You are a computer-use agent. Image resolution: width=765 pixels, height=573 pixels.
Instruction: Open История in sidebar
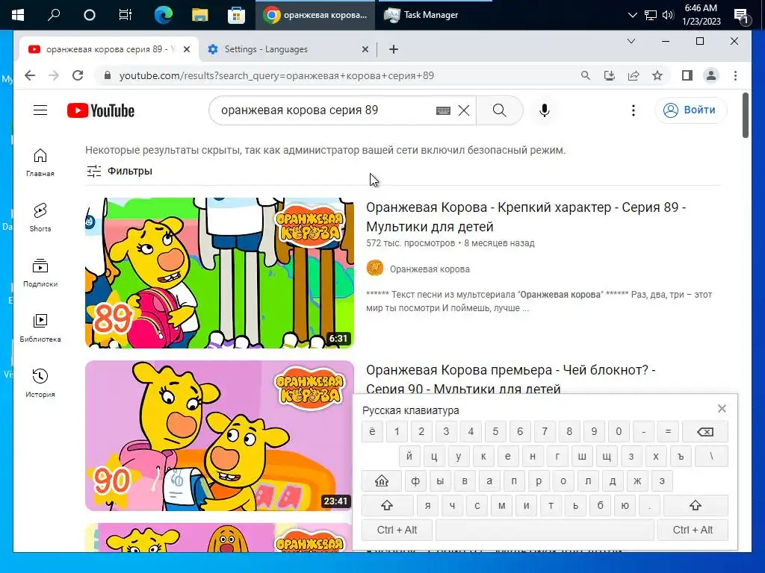pyautogui.click(x=40, y=383)
